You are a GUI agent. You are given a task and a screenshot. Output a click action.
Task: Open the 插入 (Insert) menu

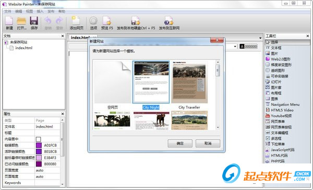[x=40, y=11]
